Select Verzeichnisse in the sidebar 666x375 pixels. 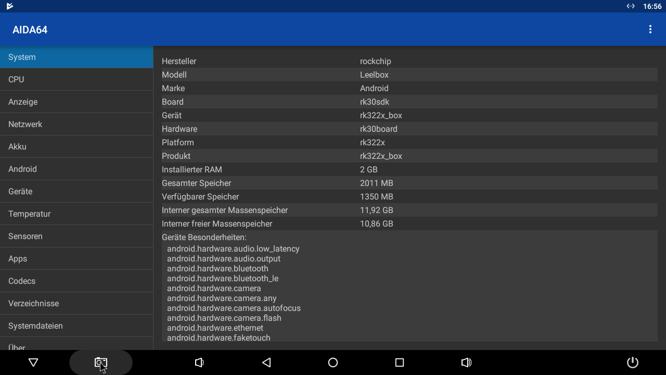point(76,304)
